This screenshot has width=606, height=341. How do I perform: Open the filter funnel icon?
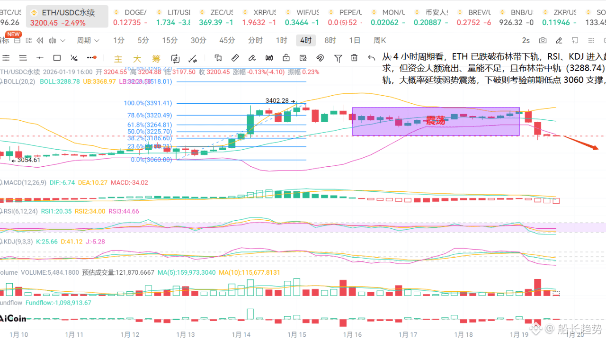click(x=338, y=58)
